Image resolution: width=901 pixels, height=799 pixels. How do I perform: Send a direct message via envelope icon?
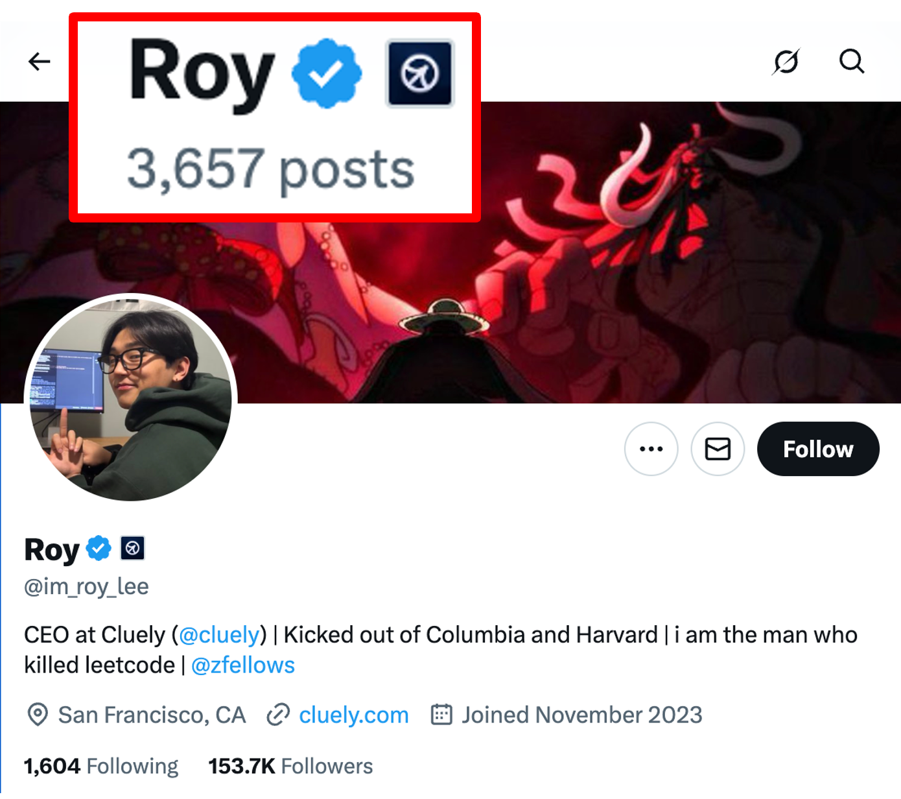point(718,449)
